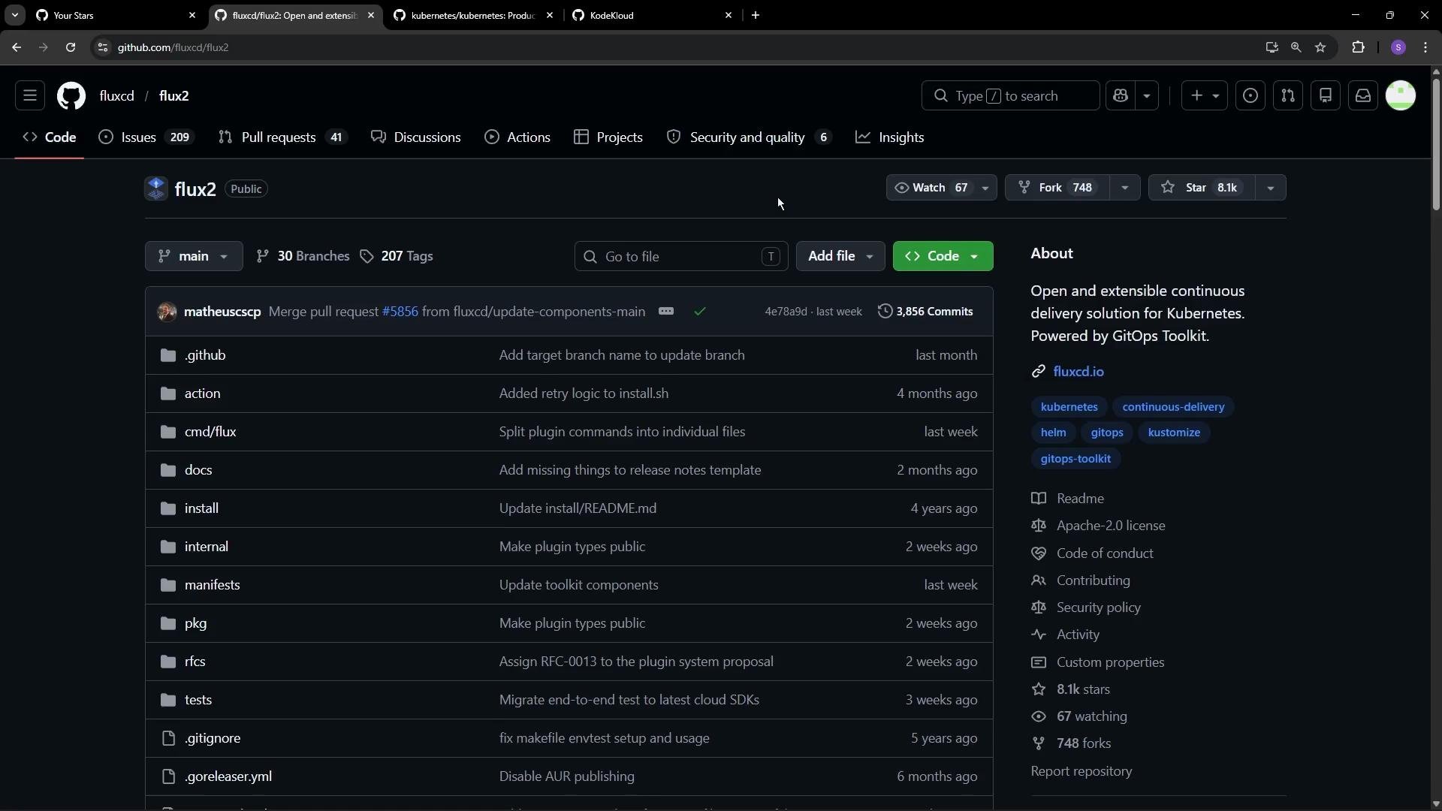Fork the flux2 repository
The height and width of the screenshot is (811, 1442).
point(1057,188)
